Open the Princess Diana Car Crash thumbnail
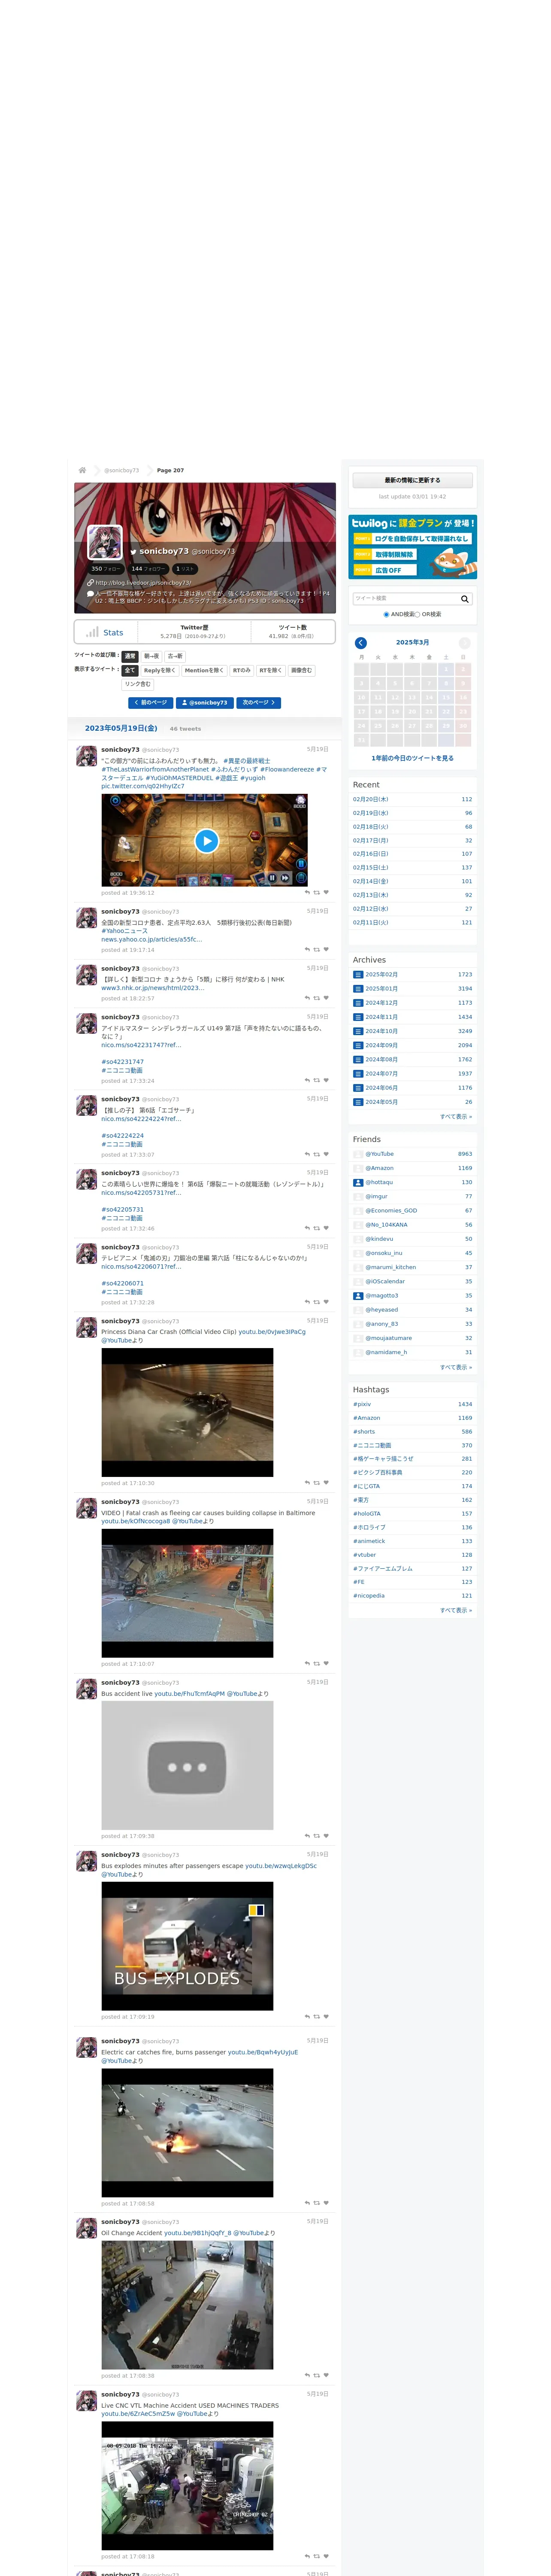The height and width of the screenshot is (2576, 551). 187,1413
